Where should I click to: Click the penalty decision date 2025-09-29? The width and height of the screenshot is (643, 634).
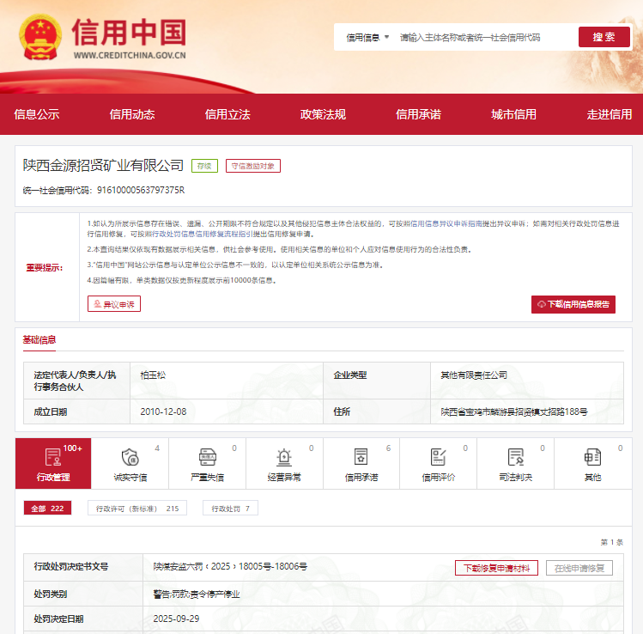tap(176, 619)
